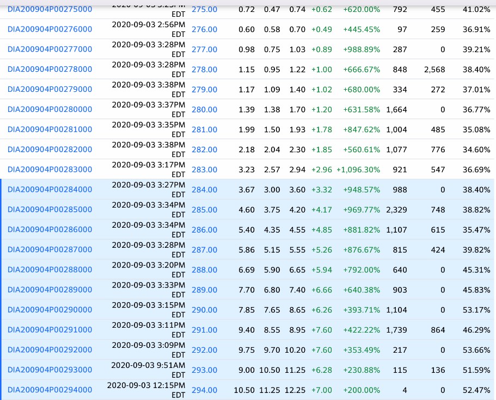Open contract DIA200904P00281000
This screenshot has width=496, height=400.
50,129
